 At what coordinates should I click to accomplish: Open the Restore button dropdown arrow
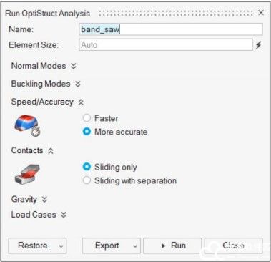(61, 246)
